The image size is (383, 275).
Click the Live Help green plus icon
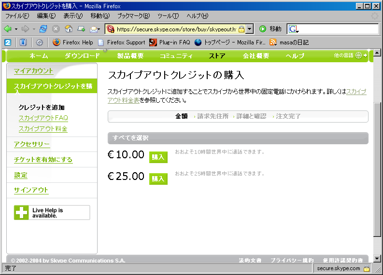click(x=21, y=212)
